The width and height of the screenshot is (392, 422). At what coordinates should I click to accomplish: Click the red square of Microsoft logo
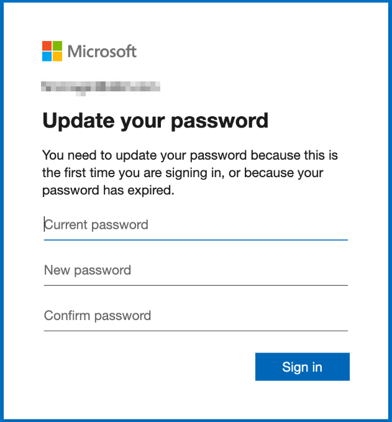tap(47, 46)
